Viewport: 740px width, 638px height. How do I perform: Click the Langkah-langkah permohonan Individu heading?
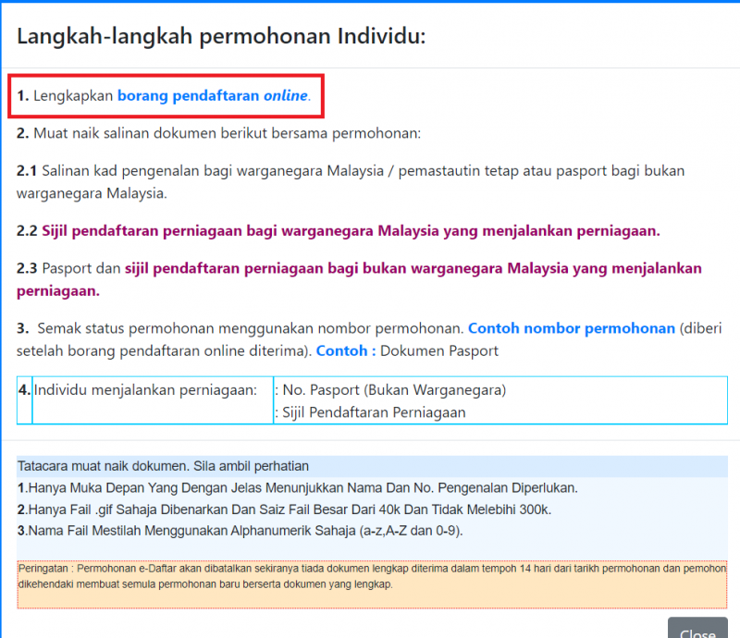(221, 36)
